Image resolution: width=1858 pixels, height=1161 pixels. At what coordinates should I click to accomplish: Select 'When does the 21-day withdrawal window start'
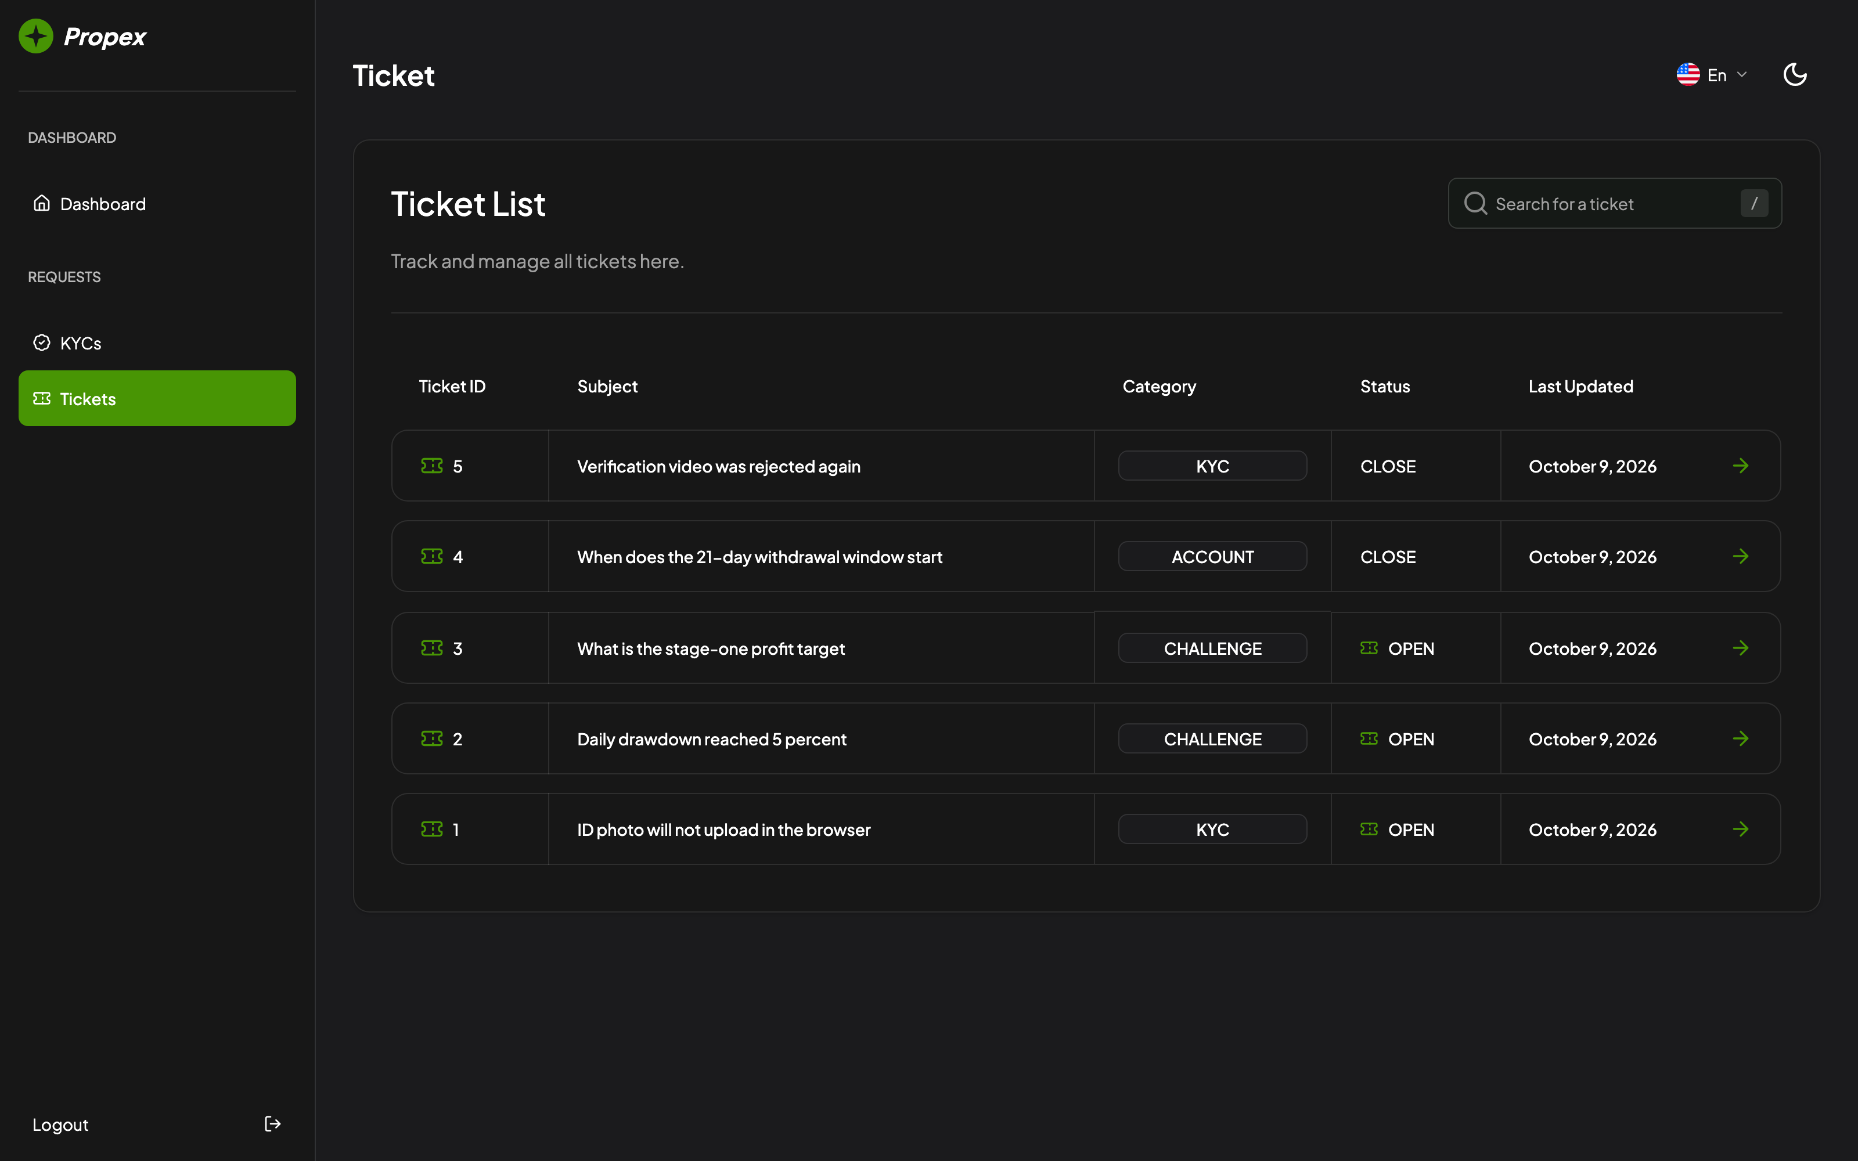[759, 557]
